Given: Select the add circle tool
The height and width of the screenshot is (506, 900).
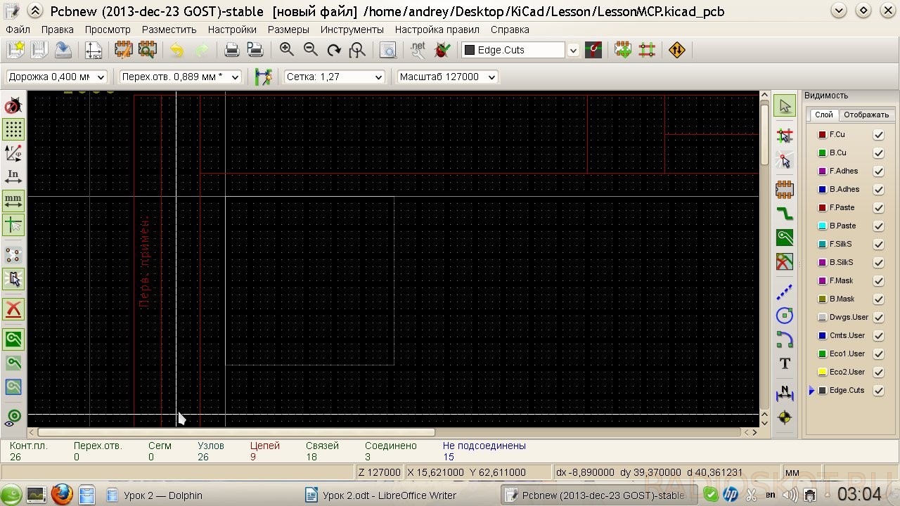Looking at the screenshot, I should coord(785,316).
